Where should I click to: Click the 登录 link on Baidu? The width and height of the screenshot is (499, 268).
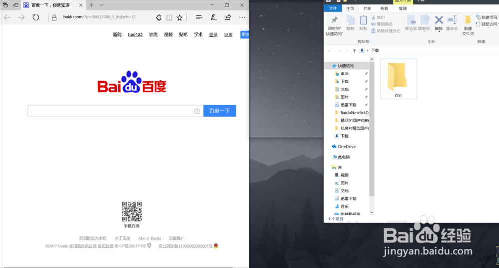213,35
